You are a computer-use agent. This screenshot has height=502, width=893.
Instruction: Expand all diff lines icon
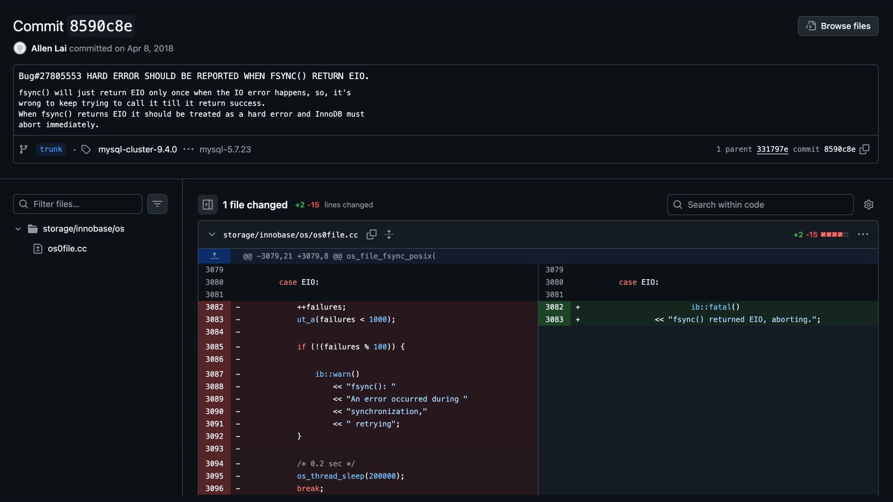pos(389,235)
